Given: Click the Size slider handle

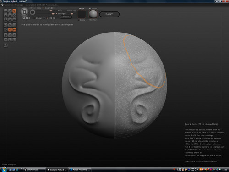Looking at the screenshot, I should point(51,11).
